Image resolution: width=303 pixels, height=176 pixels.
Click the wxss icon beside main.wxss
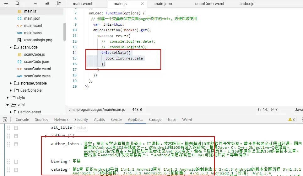(x=19, y=33)
